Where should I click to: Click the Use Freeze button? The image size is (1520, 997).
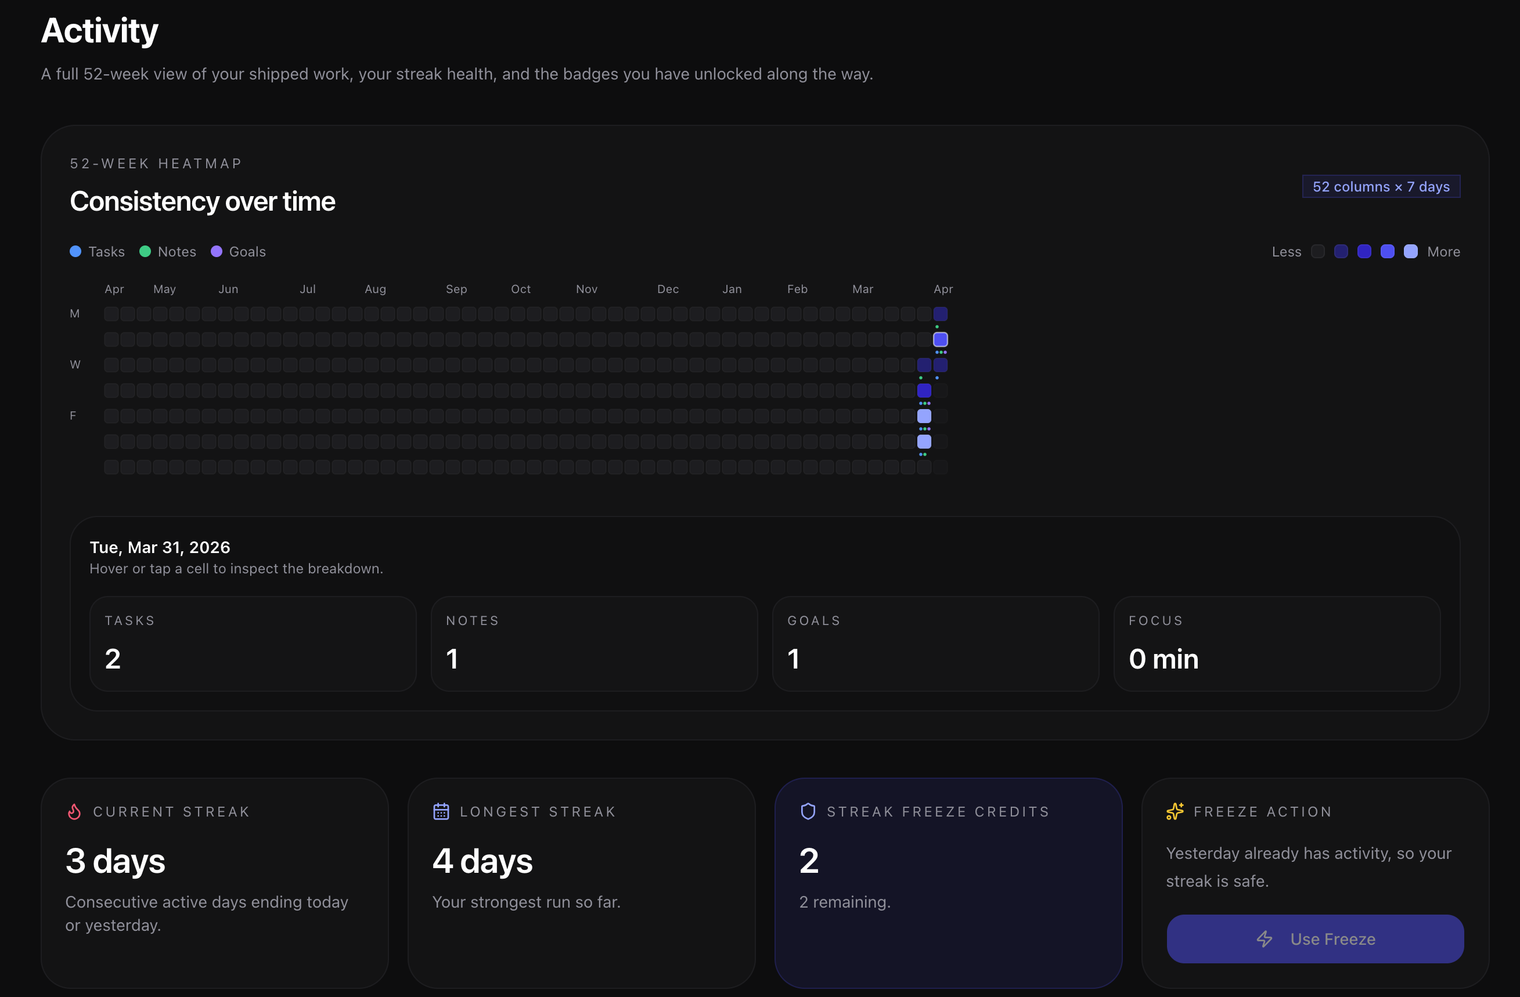(1314, 938)
